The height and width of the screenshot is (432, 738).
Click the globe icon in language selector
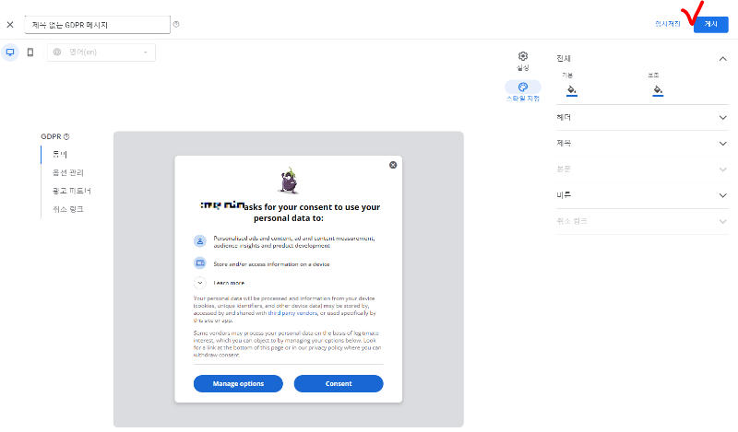[57, 53]
